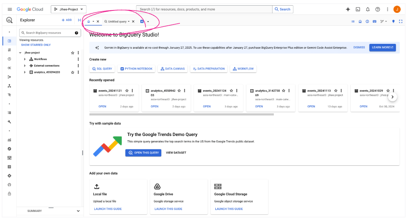Screen dimensions: 408x220
Task: Open more actions on events_20241121 card
Action: click(133, 91)
